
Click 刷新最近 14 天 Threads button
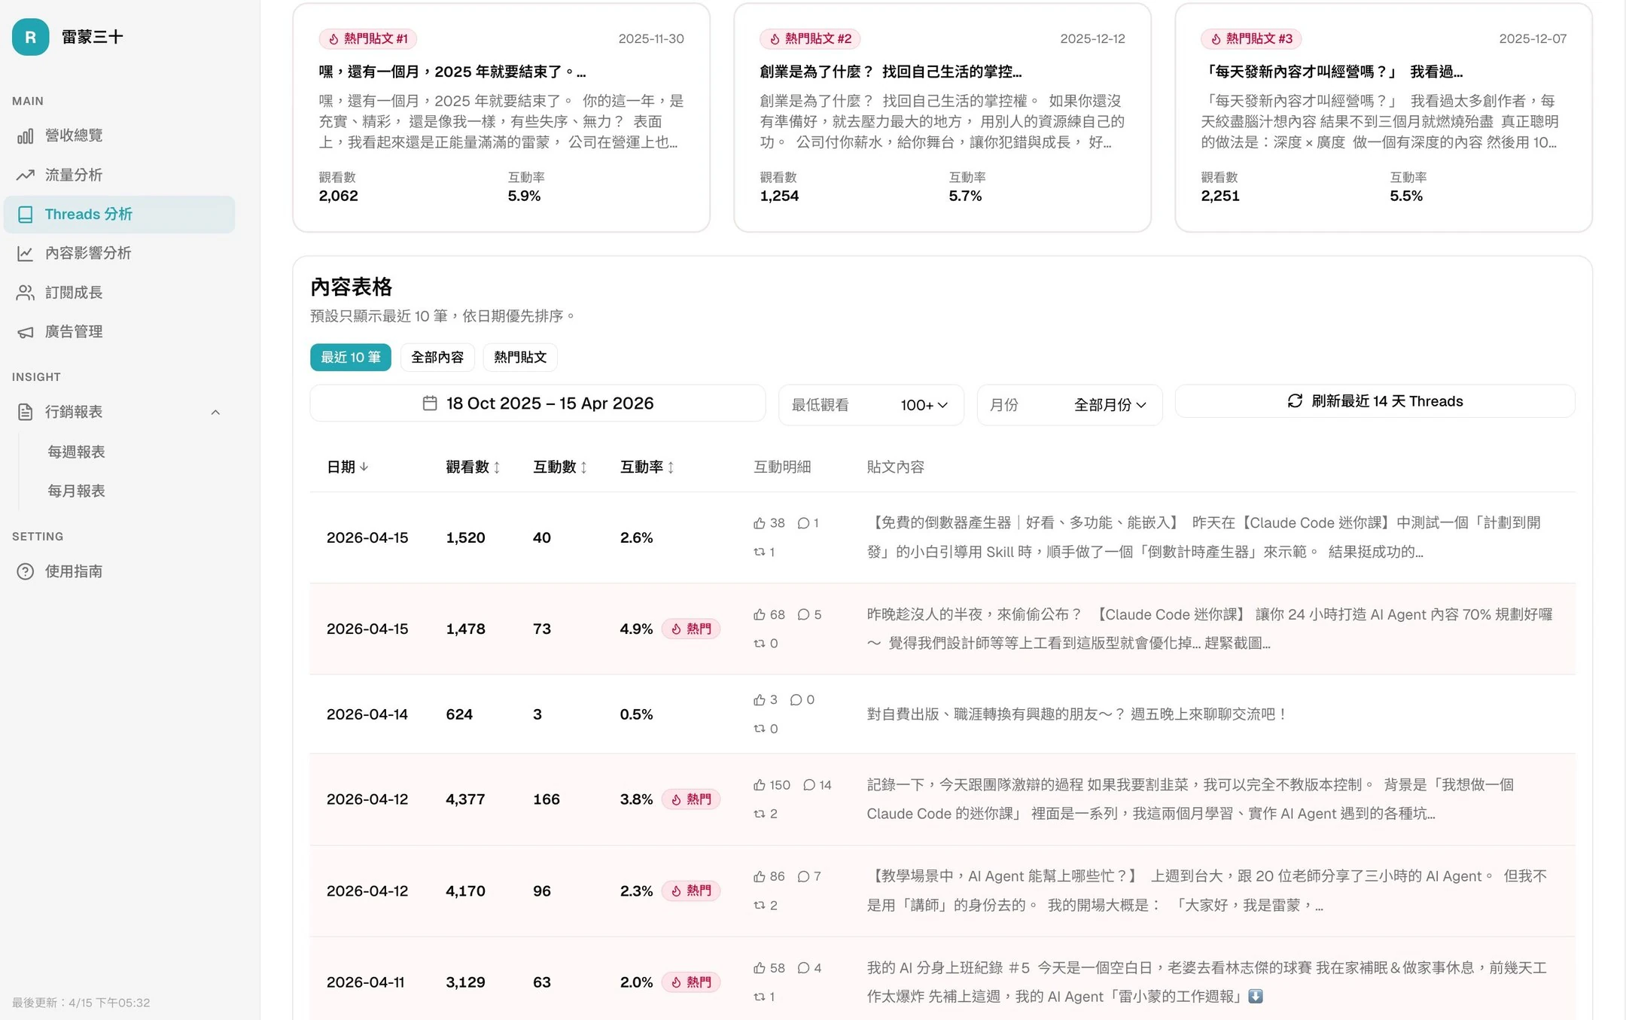1375,401
